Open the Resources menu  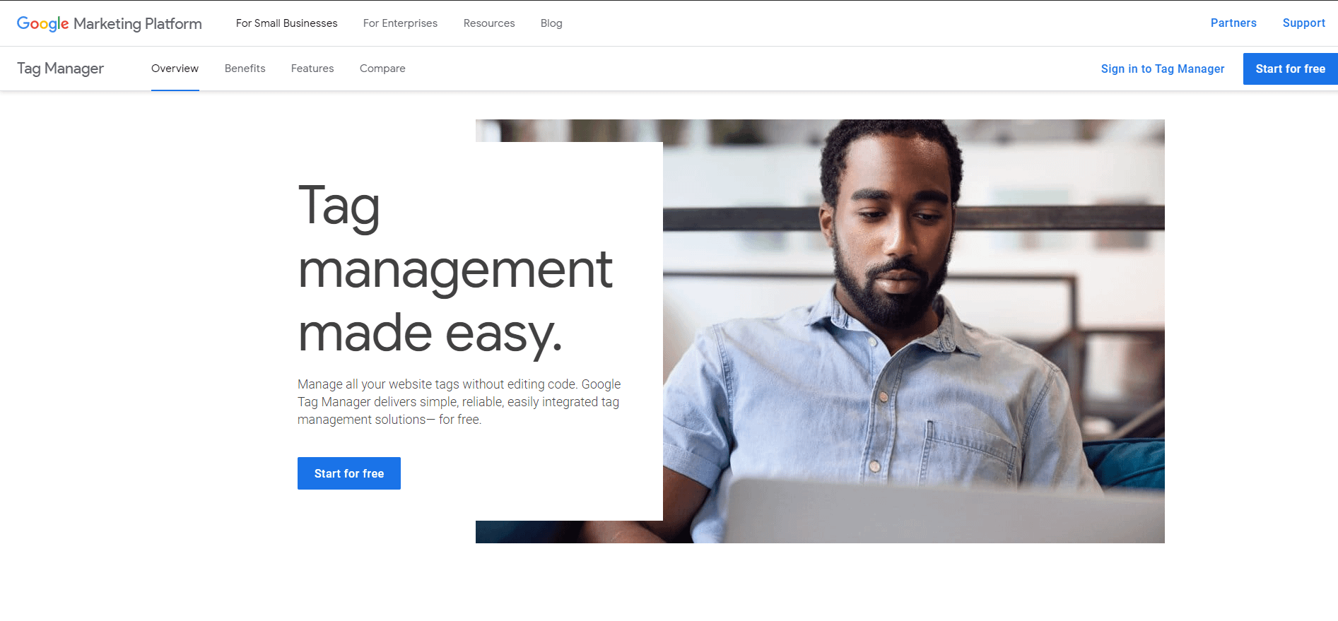(x=489, y=23)
